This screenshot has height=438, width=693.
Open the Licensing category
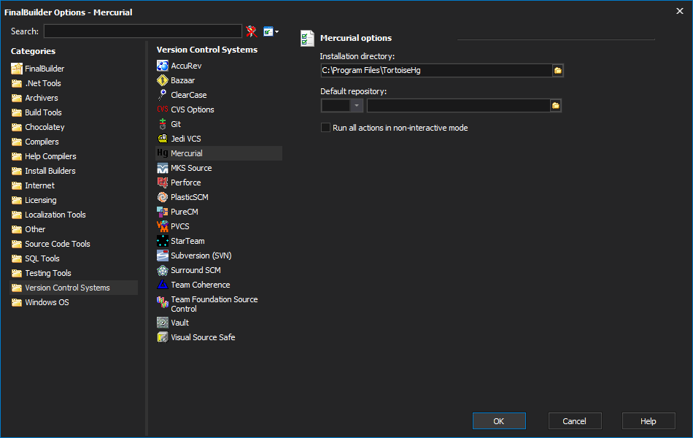pyautogui.click(x=41, y=200)
